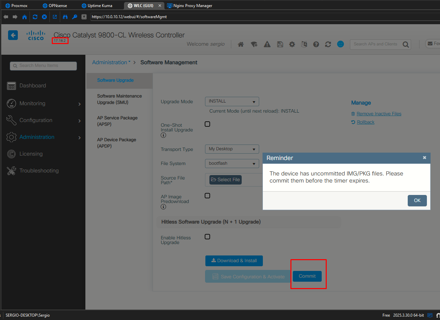
Task: Select Software Maintenance Upgrade (SMU) tab
Action: [119, 99]
